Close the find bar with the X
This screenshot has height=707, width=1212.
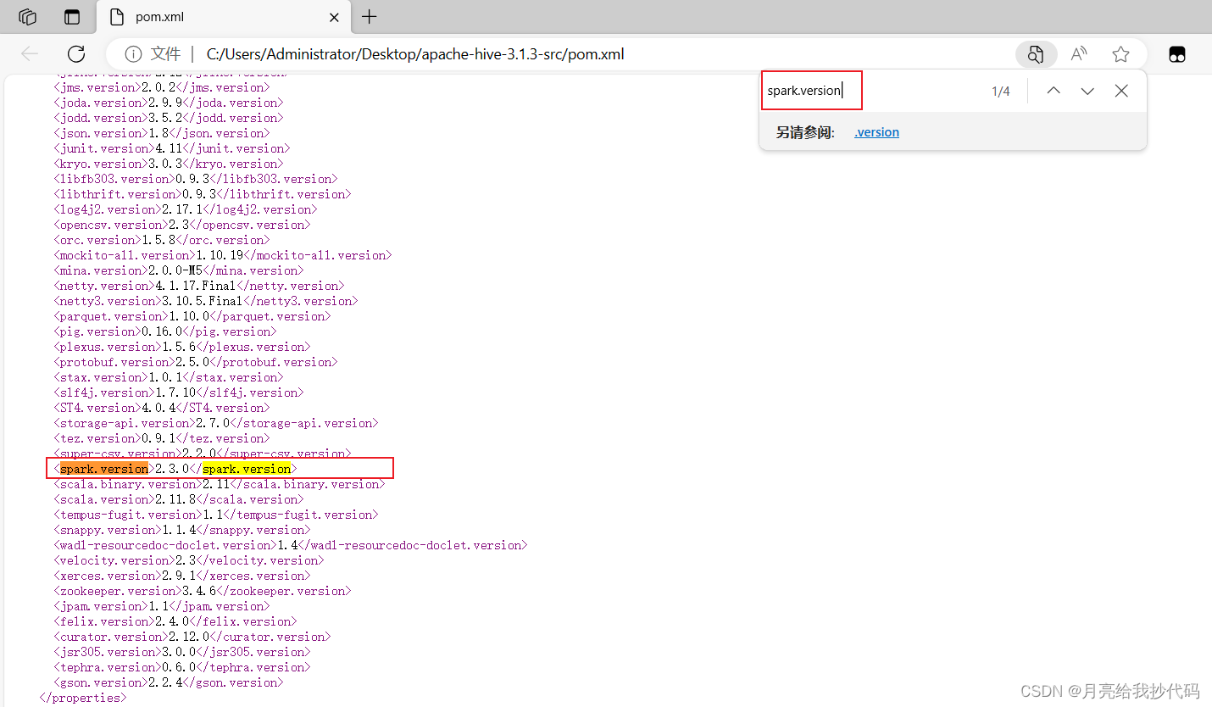(x=1121, y=91)
